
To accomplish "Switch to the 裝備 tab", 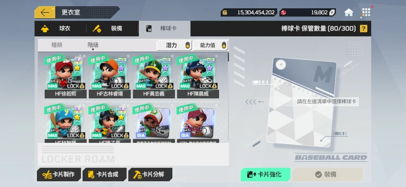I will pyautogui.click(x=112, y=28).
